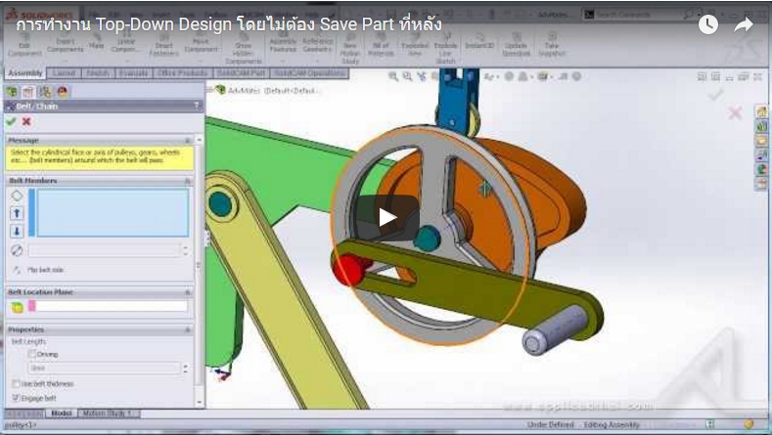
Task: Move belt member up with arrow button
Action: pyautogui.click(x=17, y=213)
